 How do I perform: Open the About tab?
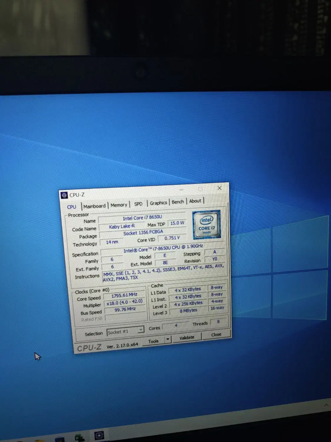[195, 201]
